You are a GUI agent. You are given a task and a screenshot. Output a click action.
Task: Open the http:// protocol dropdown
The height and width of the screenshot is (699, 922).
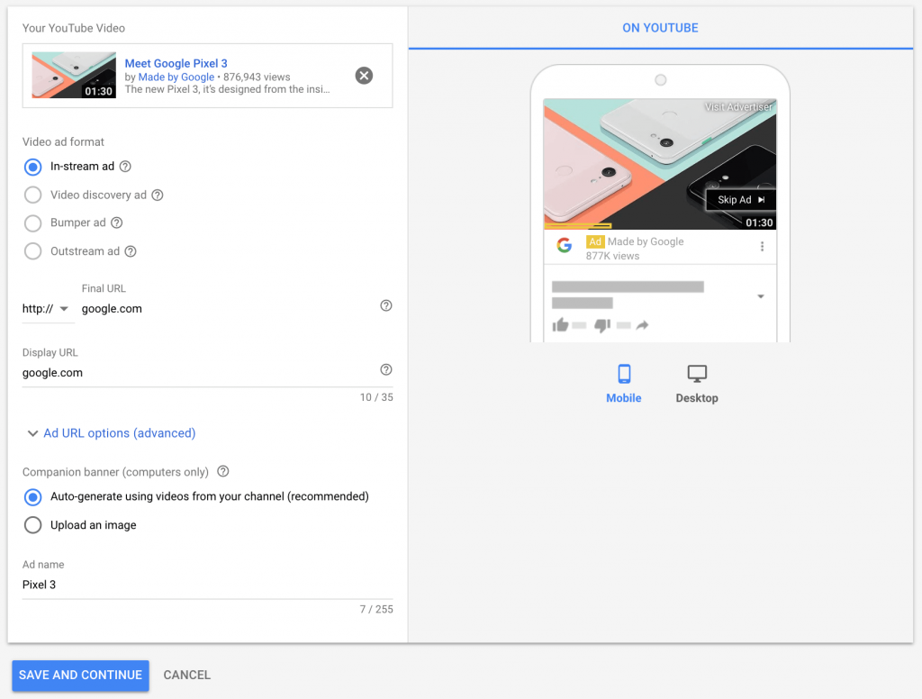click(46, 309)
